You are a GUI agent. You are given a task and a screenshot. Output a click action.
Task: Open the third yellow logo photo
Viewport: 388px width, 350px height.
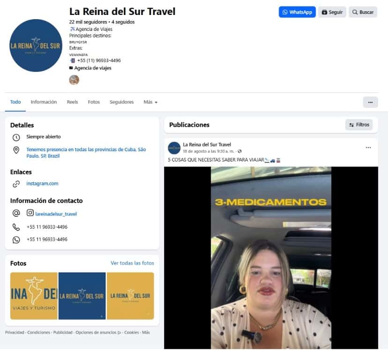(130, 296)
